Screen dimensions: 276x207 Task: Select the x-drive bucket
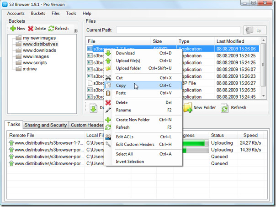point(31,69)
